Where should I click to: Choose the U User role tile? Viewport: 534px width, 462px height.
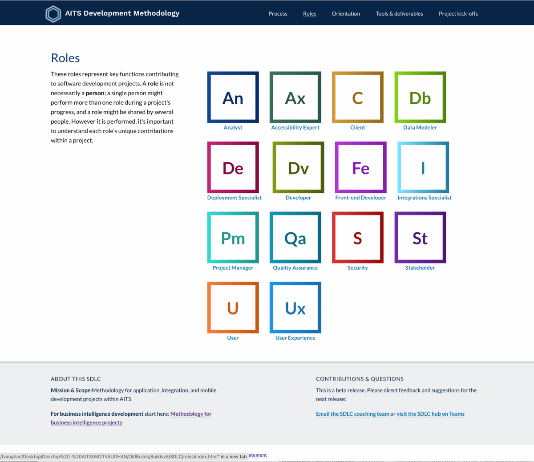[233, 308]
